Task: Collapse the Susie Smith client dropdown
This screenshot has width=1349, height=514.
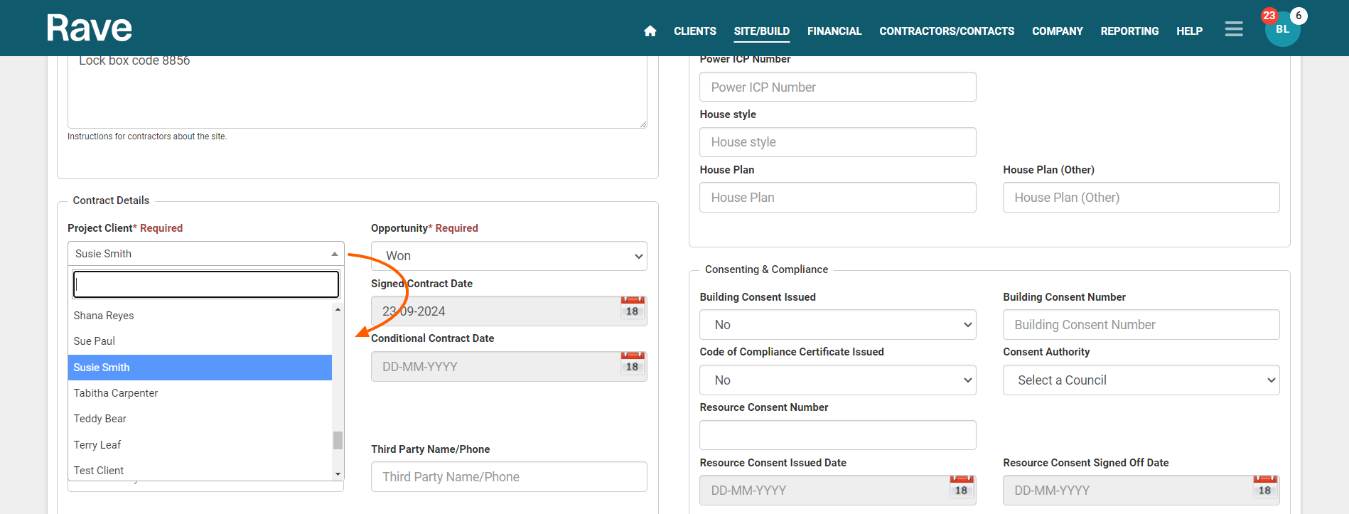Action: [206, 254]
